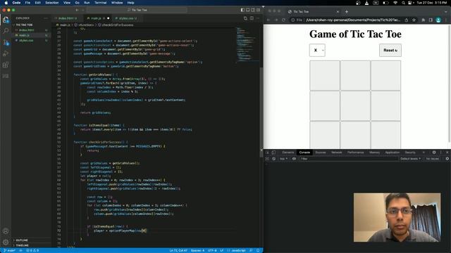Click the Chrome address bar URL
Viewport: 451px width, 253px height.
click(x=353, y=20)
